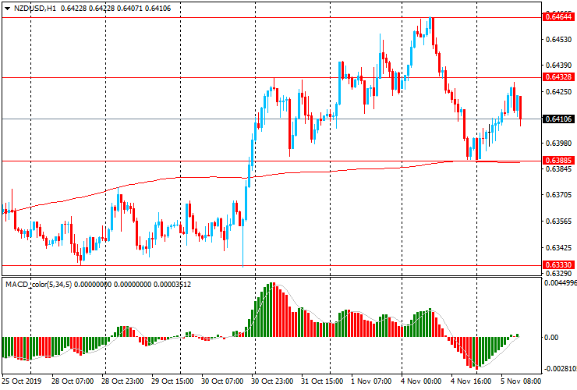Image resolution: width=577 pixels, height=390 pixels.
Task: Click the 0.64530 value on price scale
Action: click(x=558, y=39)
